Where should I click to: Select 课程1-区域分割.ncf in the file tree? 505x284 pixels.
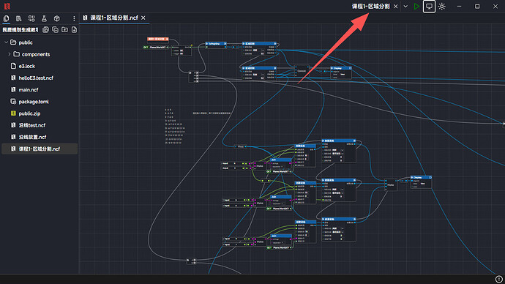tap(40, 149)
